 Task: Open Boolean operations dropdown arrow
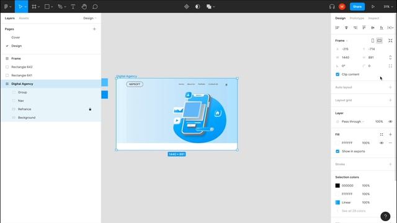[x=214, y=7]
